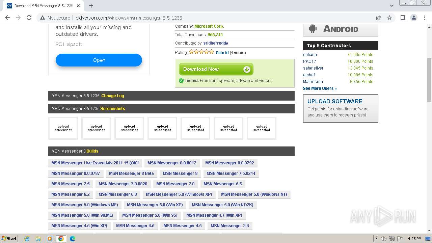Image resolution: width=432 pixels, height=243 pixels.
Task: Open the Microsoft Corp. company link
Action: pyautogui.click(x=209, y=26)
